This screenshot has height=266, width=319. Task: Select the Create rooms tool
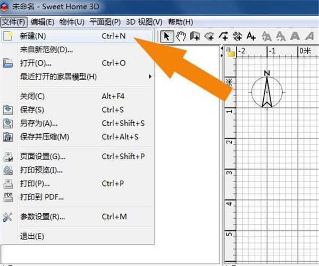tap(209, 36)
